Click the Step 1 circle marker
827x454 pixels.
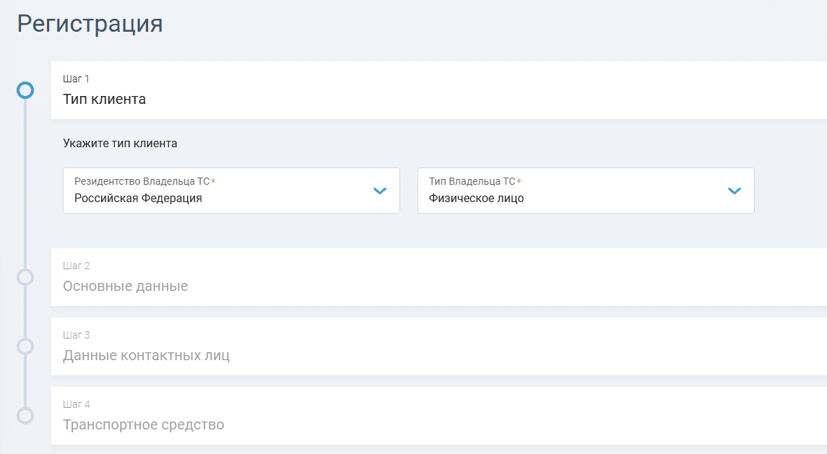point(25,90)
